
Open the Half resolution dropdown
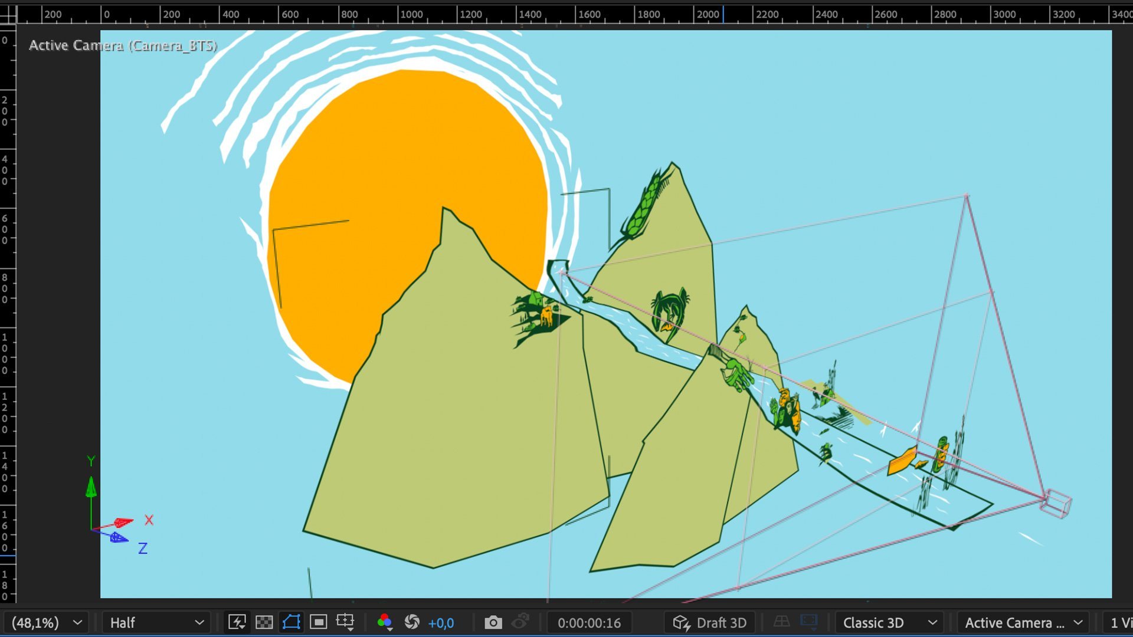[157, 623]
